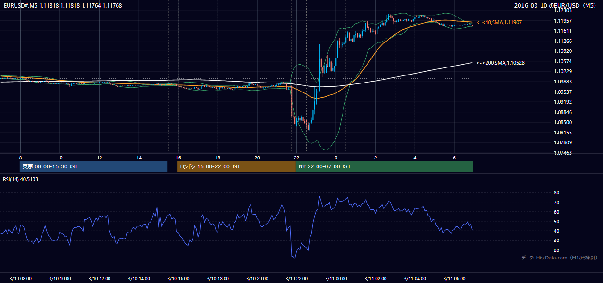Click the 3/10 12:00 date label
The width and height of the screenshot is (603, 283).
tap(99, 278)
